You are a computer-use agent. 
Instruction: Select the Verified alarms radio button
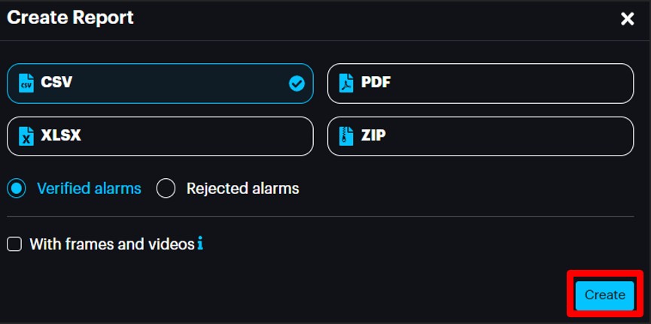click(17, 189)
